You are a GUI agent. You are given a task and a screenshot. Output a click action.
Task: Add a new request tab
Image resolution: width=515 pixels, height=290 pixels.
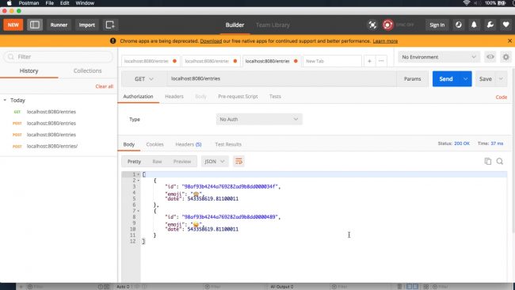(369, 61)
